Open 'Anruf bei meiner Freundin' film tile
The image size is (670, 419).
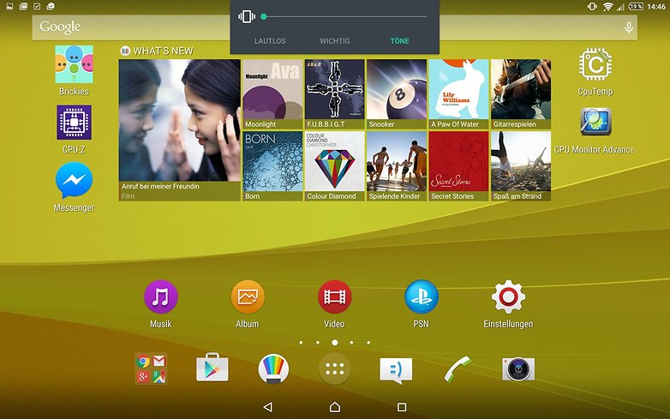pyautogui.click(x=179, y=130)
